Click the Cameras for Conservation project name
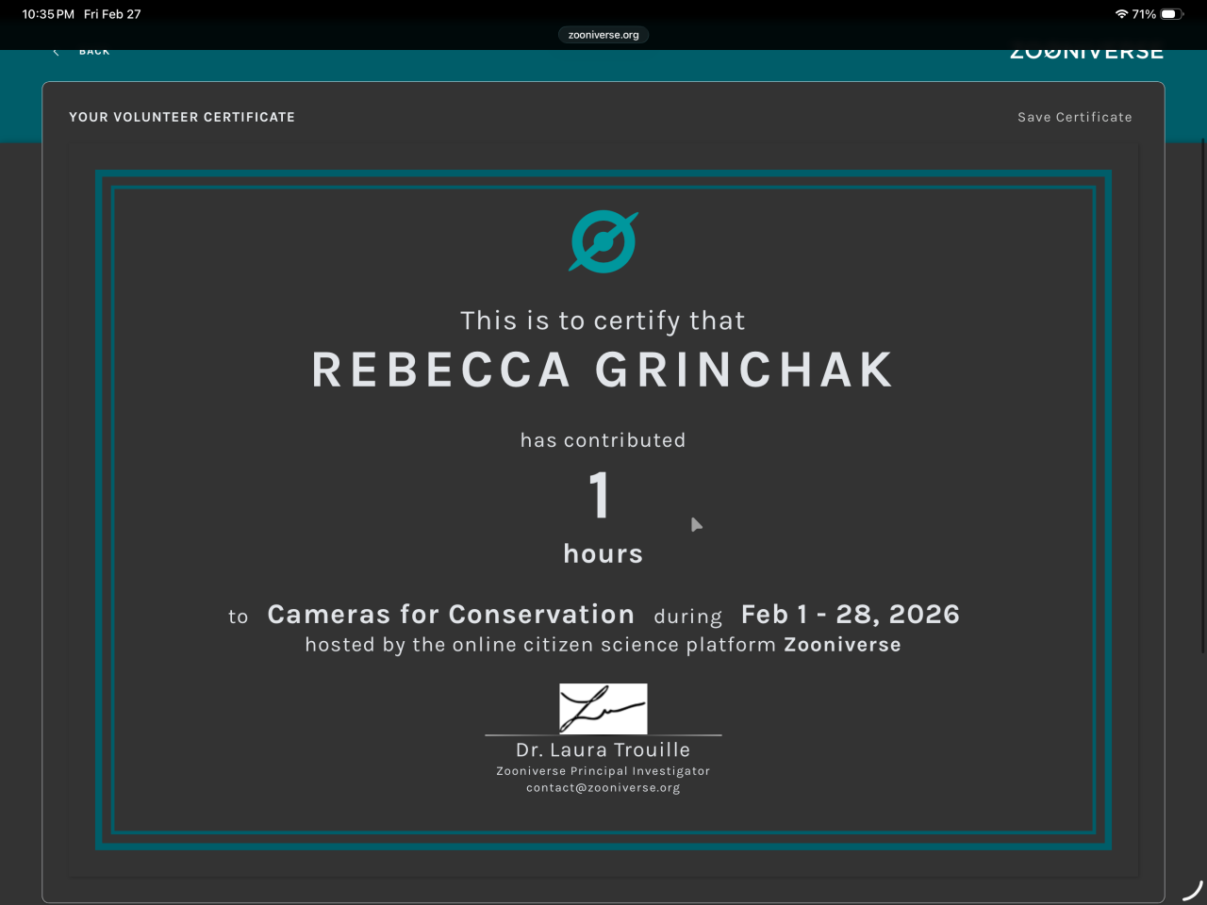Screen dimensions: 1207x905 click(451, 615)
